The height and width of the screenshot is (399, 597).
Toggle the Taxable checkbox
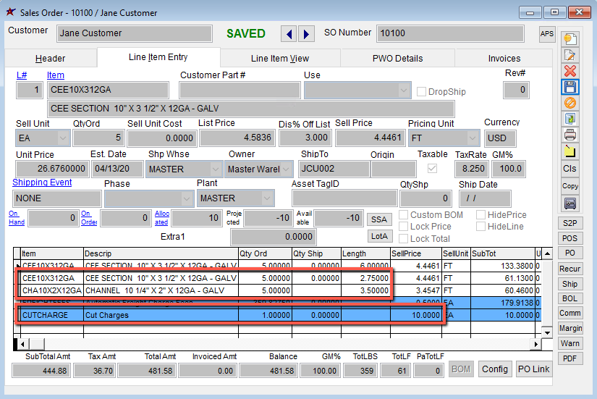pos(432,169)
